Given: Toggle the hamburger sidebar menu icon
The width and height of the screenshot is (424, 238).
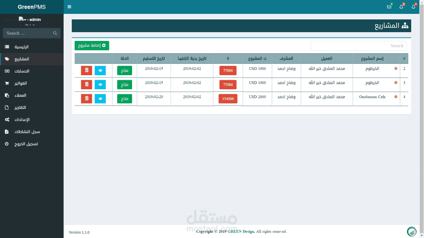Looking at the screenshot, I should click(x=69, y=7).
